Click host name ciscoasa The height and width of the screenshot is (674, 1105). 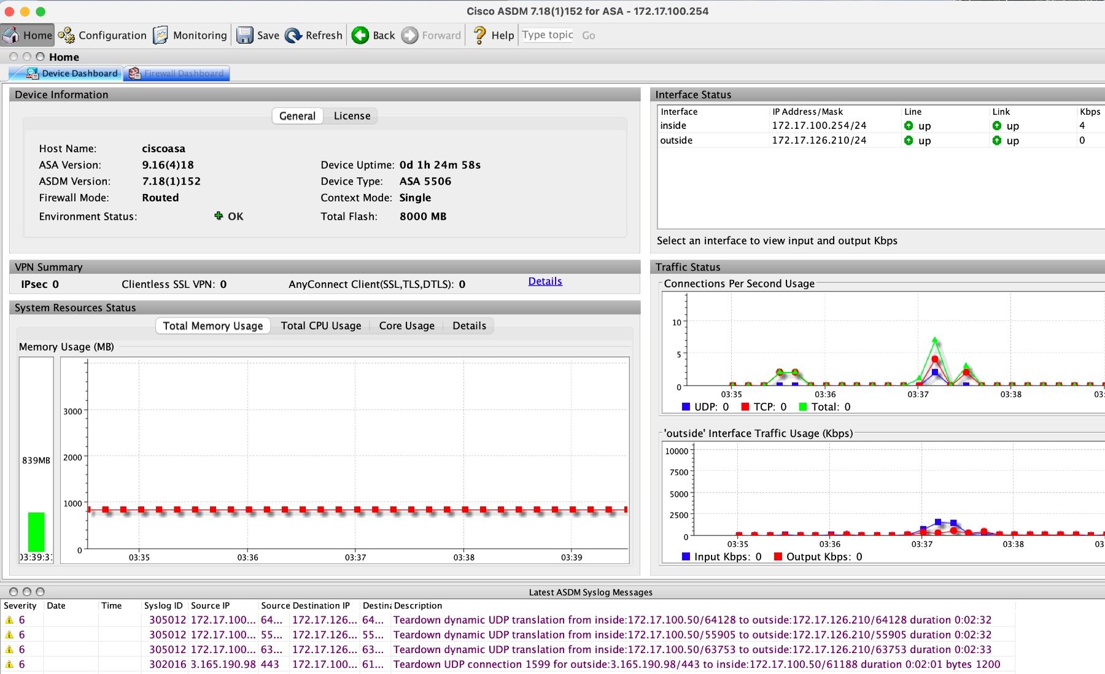coord(163,149)
